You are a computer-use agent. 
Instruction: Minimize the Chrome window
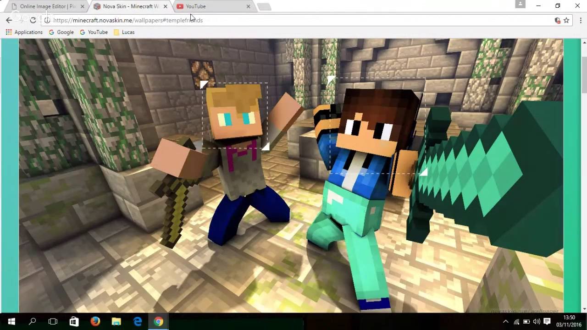point(538,5)
